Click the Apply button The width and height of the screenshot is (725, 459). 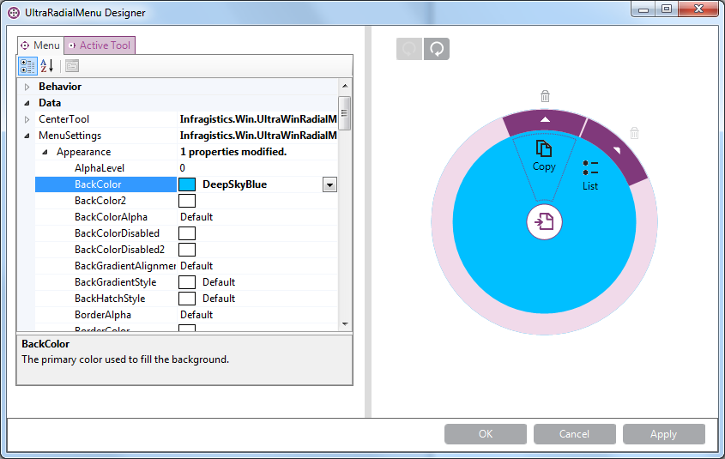point(663,434)
